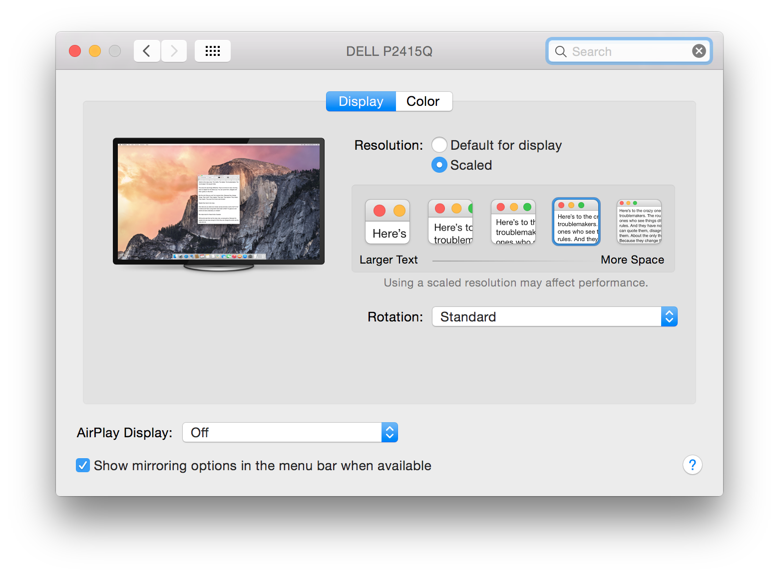The width and height of the screenshot is (779, 576).
Task: Choose the More Space resolution thumbnail
Action: pos(639,222)
